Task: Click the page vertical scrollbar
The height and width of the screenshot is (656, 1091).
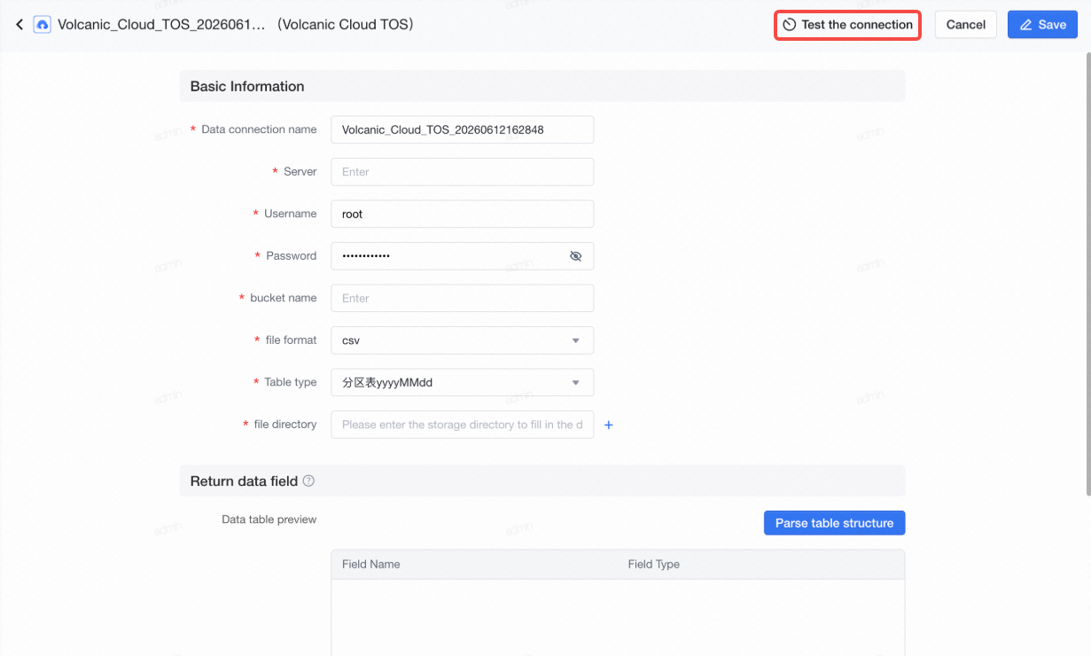Action: [x=1087, y=266]
